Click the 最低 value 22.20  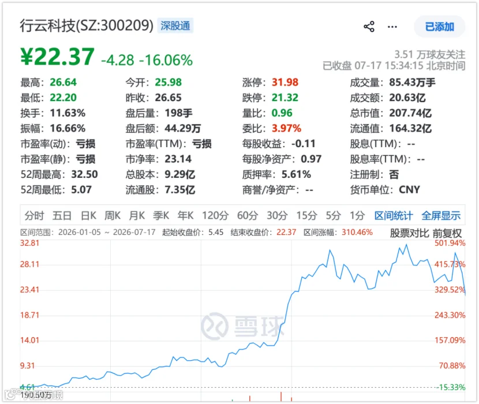63,98
